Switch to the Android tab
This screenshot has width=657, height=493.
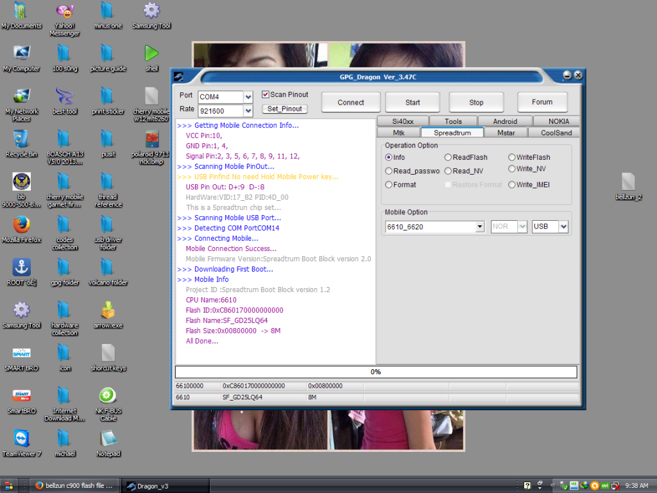[505, 121]
